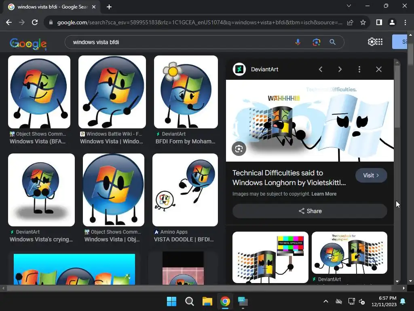Image resolution: width=414 pixels, height=311 pixels.
Task: Open the 'Windows Vista (BFA...' image result
Action: 39,92
